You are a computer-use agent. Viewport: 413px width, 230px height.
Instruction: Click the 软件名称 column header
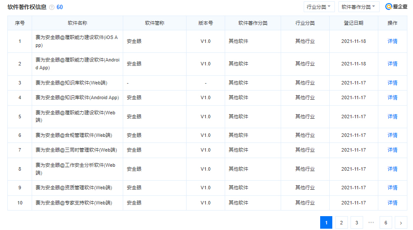pyautogui.click(x=77, y=23)
